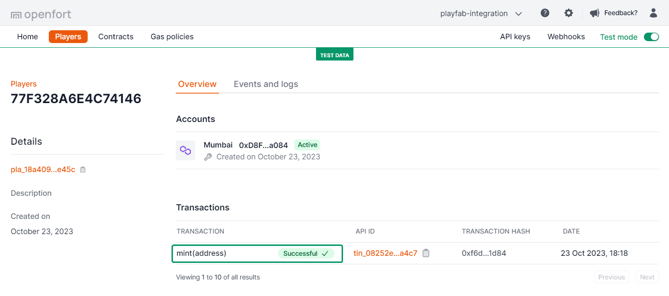Viewport: 669px width, 296px height.
Task: Open Gas policies section
Action: click(x=172, y=36)
